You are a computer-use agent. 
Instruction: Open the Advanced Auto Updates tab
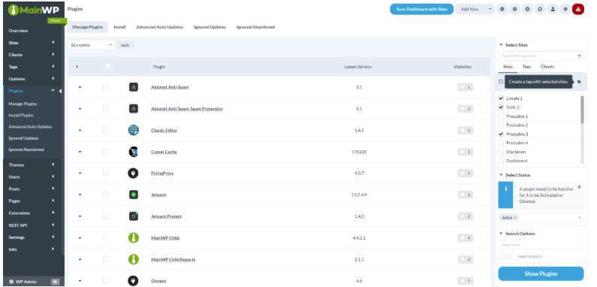pos(159,27)
